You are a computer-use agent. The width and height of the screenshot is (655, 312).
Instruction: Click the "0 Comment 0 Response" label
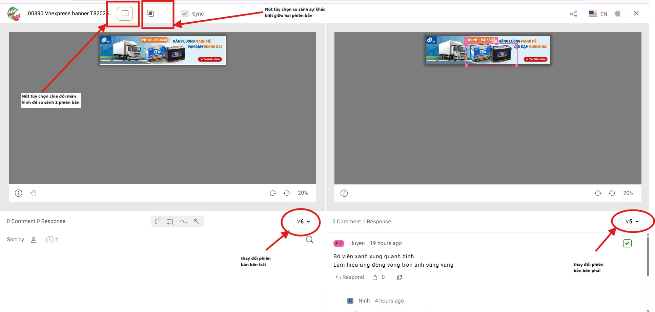pyautogui.click(x=36, y=221)
